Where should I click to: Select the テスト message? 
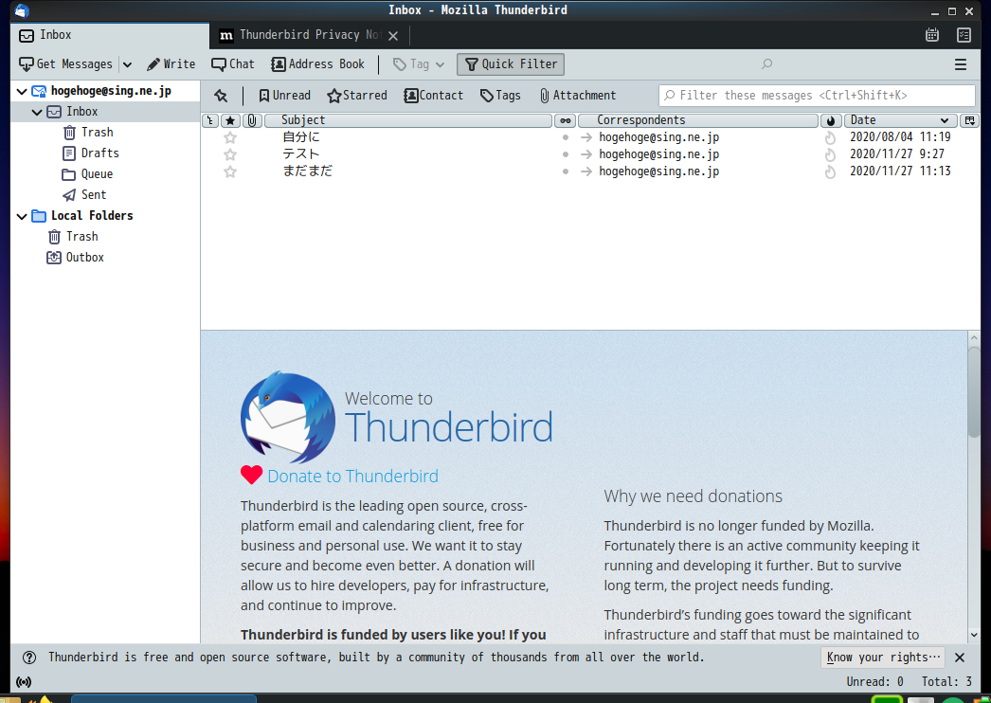(x=301, y=154)
